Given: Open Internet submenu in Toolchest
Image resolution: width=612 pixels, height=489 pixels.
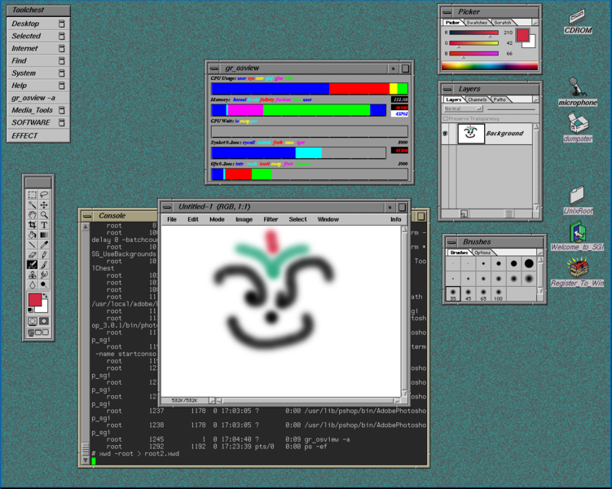Looking at the screenshot, I should point(38,48).
